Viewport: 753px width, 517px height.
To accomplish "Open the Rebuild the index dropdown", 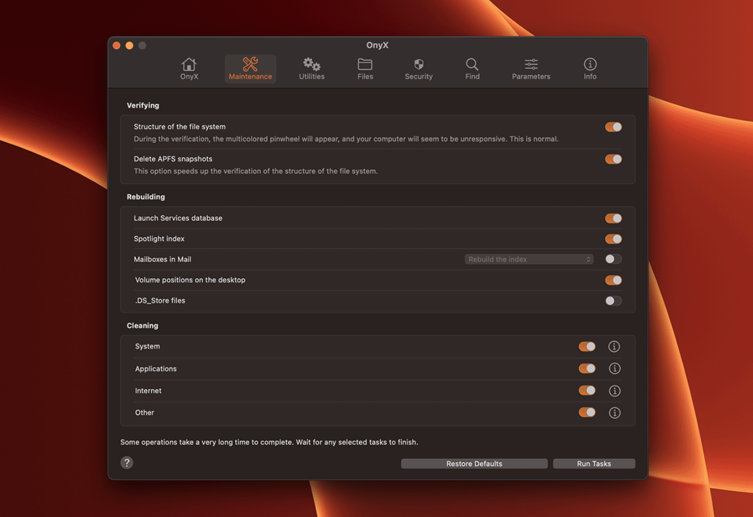I will (528, 260).
